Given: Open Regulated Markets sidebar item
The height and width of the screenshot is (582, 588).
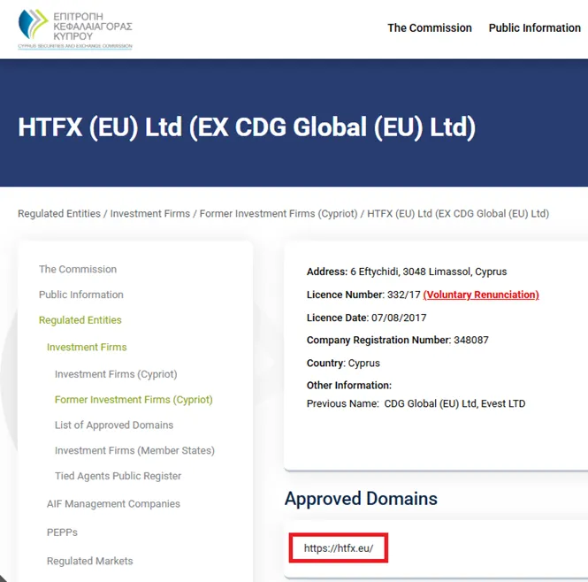Looking at the screenshot, I should (89, 561).
